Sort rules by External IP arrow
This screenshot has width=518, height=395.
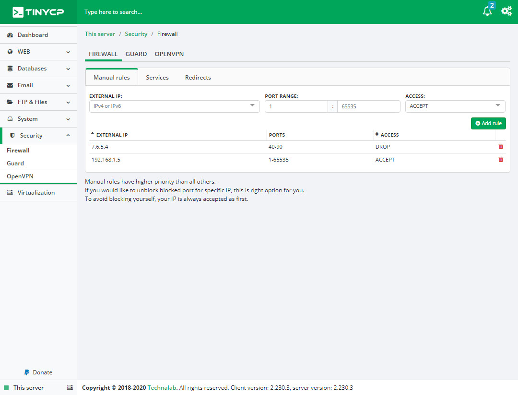93,133
